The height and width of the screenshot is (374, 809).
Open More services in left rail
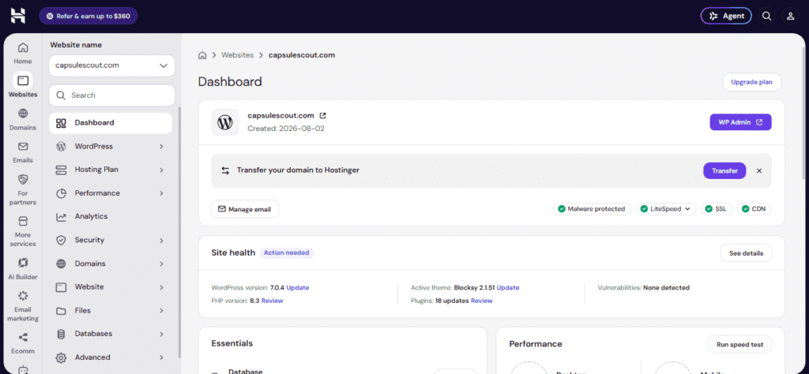tap(23, 230)
